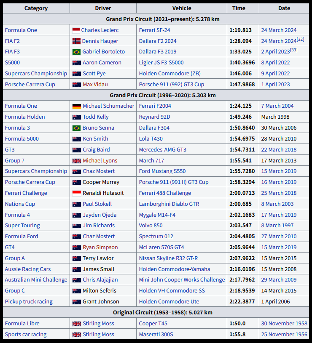Viewport: 312px width, 343px height.
Task: Follow Group 7 category link
Action: tap(14, 161)
